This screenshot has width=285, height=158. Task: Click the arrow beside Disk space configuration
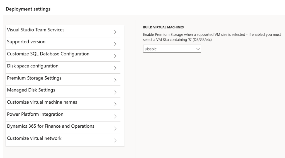coord(115,68)
